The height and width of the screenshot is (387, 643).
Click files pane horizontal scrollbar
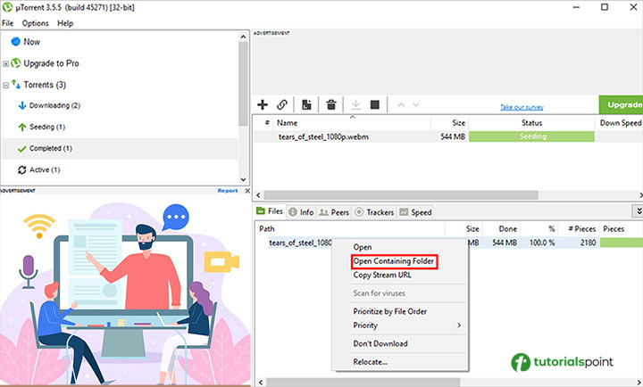(x=363, y=382)
